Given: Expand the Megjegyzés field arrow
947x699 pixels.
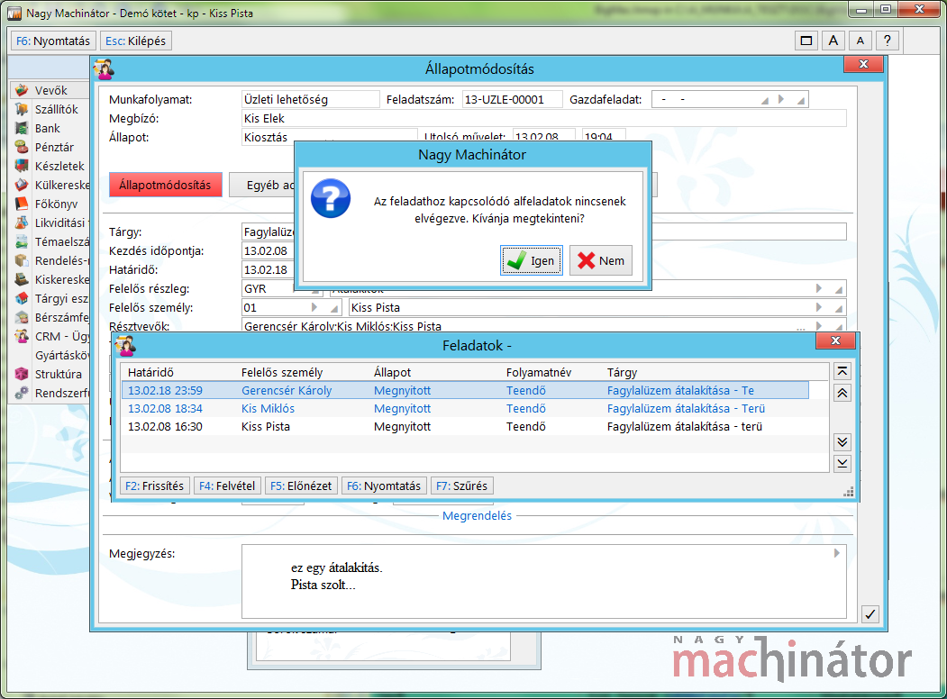Looking at the screenshot, I should (x=836, y=553).
